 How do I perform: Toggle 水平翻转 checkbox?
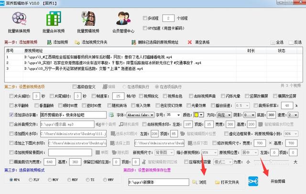[x=11, y=106]
